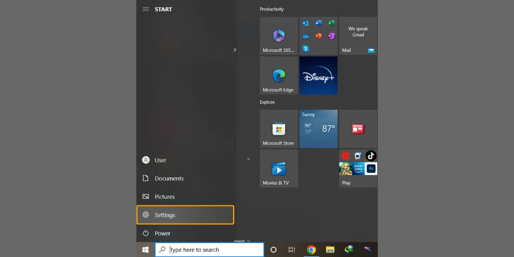
Task: Launch Word from the Office folder tile
Action: [318, 23]
